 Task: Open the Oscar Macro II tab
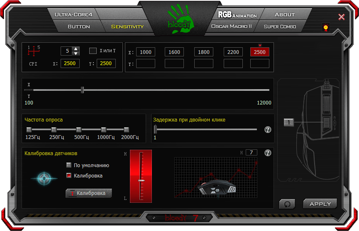231,26
